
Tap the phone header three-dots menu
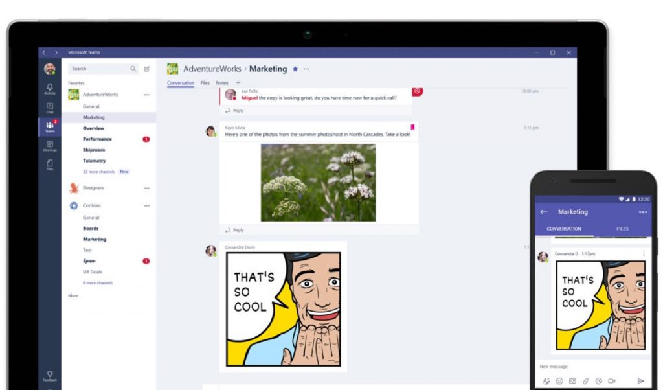643,212
